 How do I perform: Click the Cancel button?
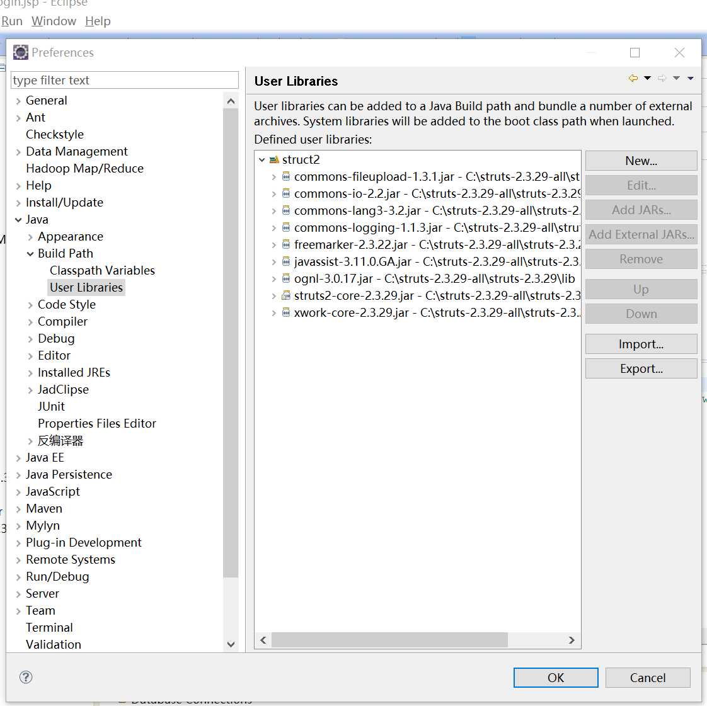[648, 677]
